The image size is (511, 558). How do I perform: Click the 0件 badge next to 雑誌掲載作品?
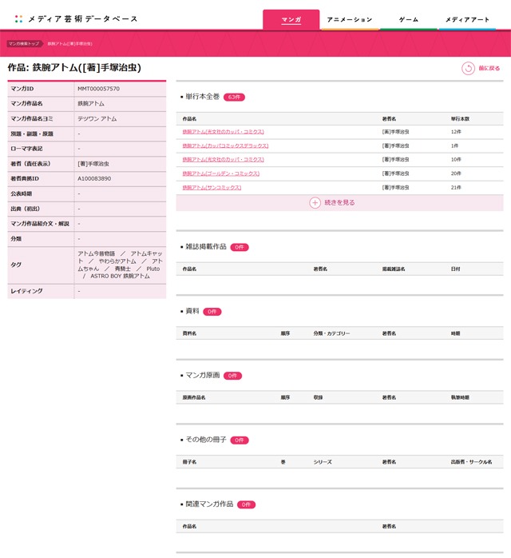pos(240,247)
